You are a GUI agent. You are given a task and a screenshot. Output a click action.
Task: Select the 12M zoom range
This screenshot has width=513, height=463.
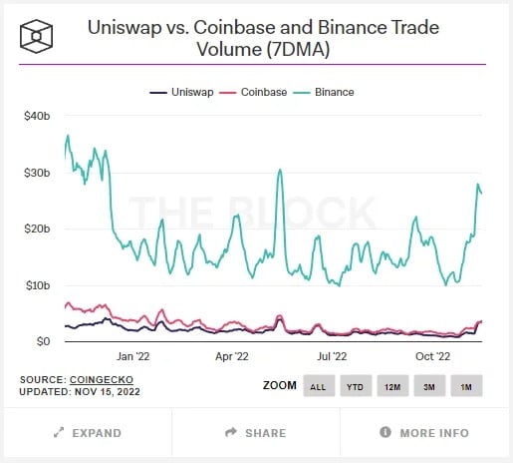tap(392, 386)
